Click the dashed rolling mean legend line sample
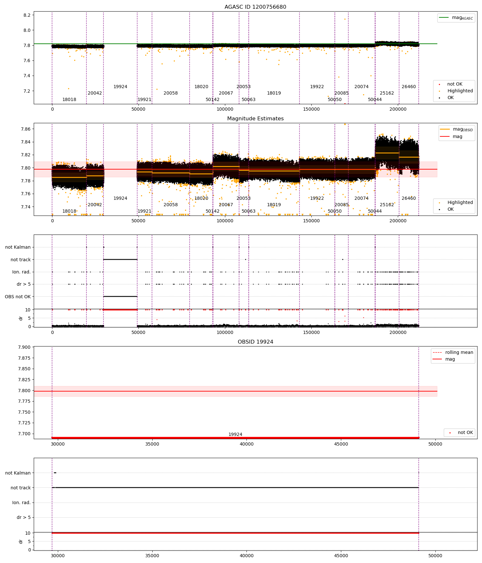482x563 pixels. (437, 353)
